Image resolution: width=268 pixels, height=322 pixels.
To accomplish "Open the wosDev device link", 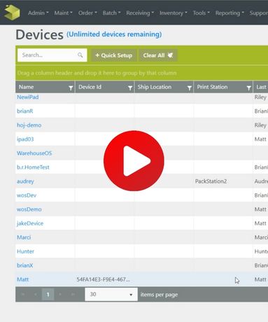I will click(x=27, y=195).
